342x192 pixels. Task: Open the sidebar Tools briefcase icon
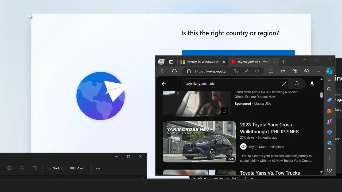[329, 111]
